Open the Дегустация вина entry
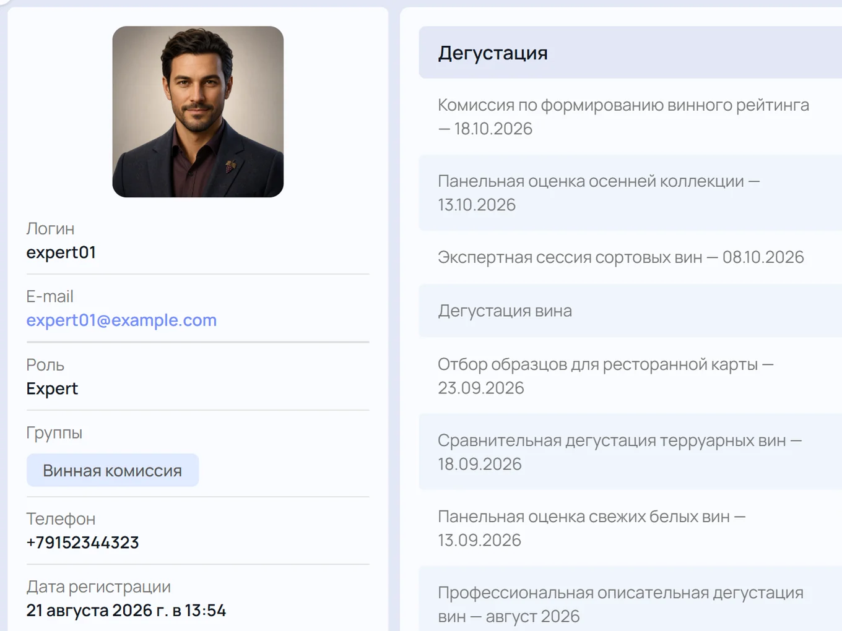842x631 pixels. 630,311
